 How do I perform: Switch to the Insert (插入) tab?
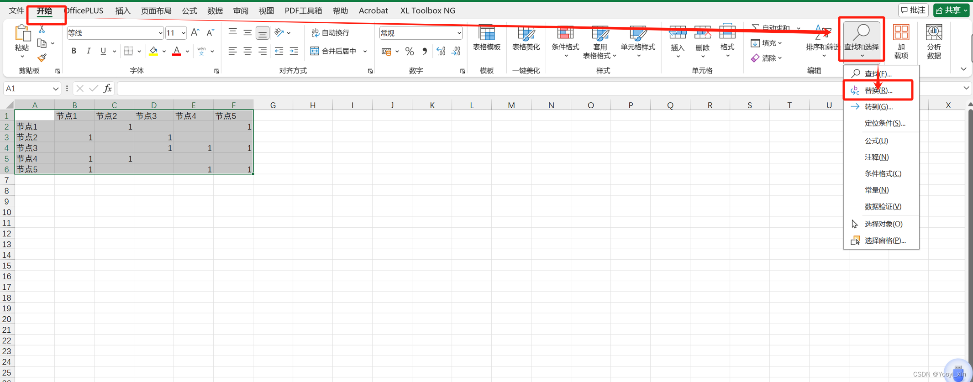(123, 10)
